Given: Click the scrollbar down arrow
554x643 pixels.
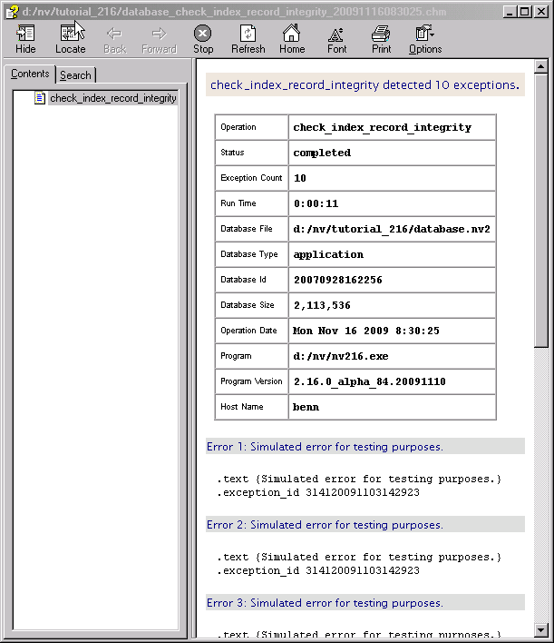Looking at the screenshot, I should (x=540, y=629).
